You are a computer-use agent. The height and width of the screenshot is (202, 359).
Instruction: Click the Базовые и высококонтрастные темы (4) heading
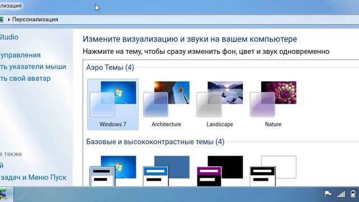155,142
